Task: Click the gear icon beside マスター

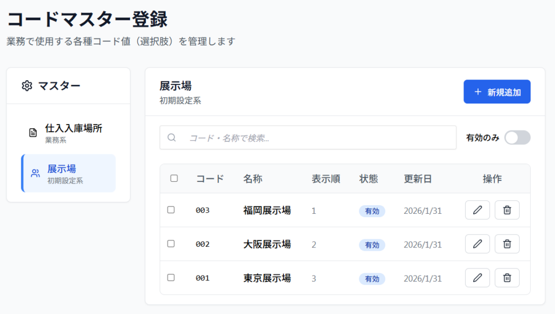Action: pos(27,86)
